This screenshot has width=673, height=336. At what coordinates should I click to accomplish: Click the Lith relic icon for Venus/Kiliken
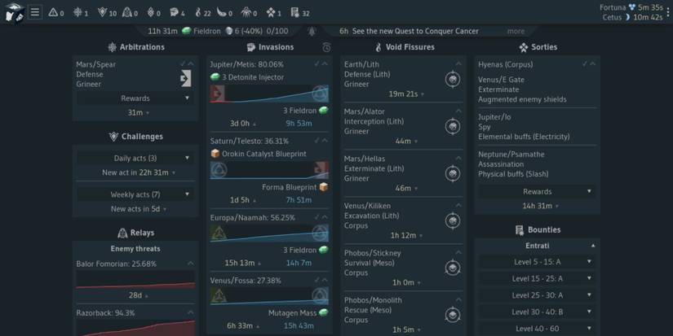pos(453,220)
